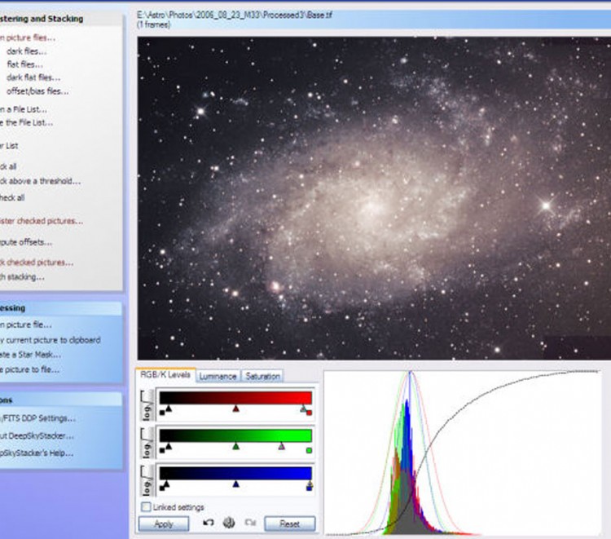
Task: Switch to the Luminance tab
Action: [x=218, y=377]
